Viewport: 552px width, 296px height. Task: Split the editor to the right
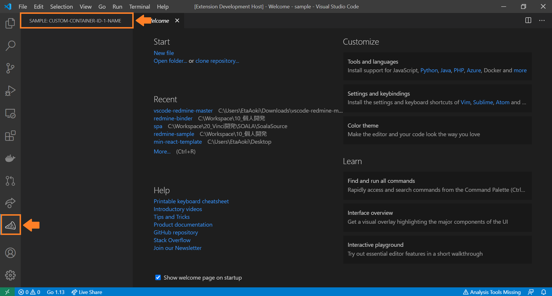528,21
